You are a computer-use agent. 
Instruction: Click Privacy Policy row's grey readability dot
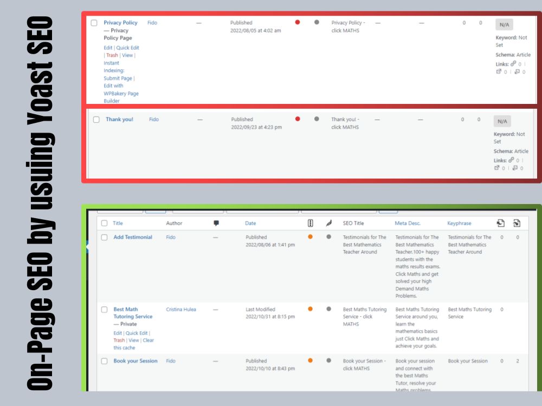(317, 22)
